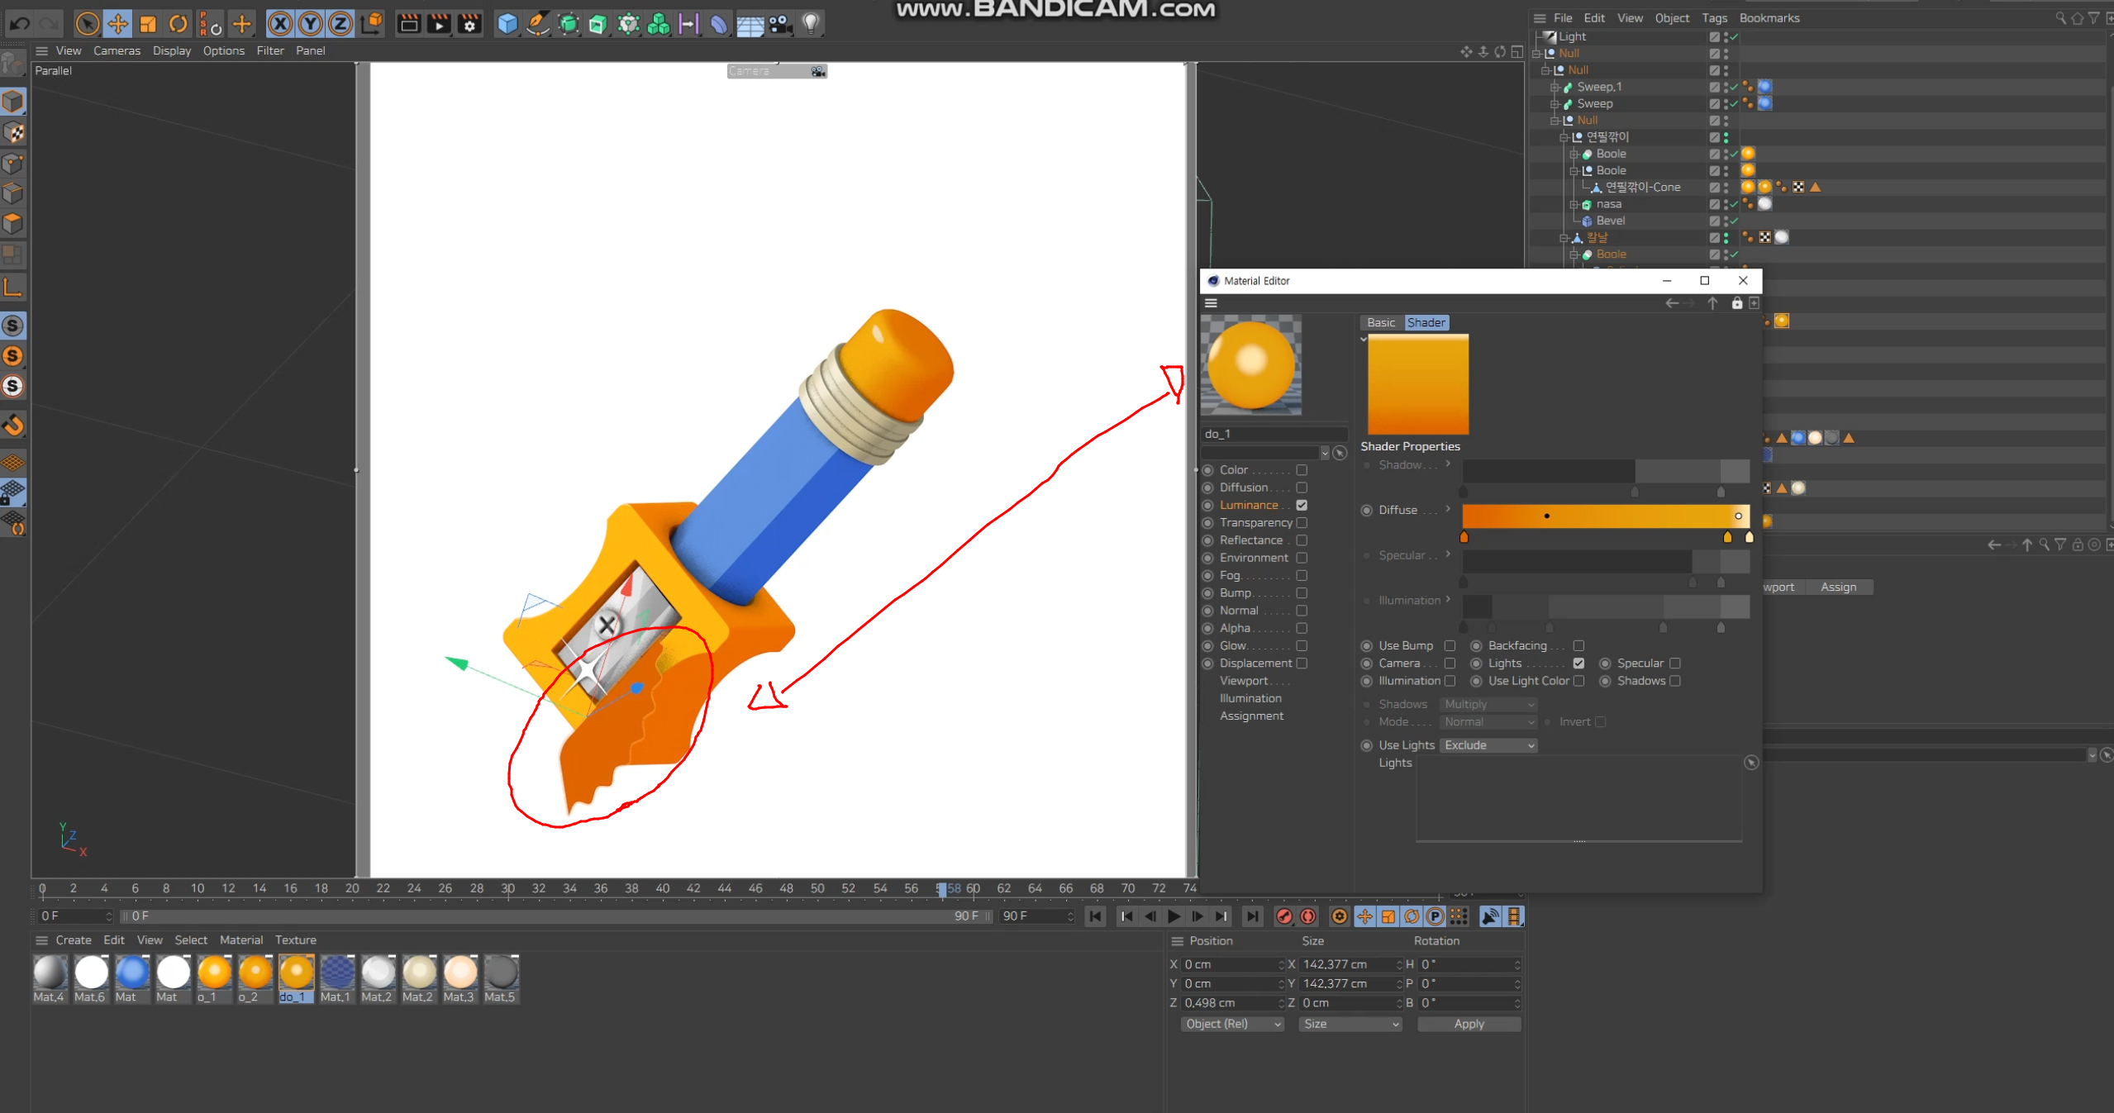The width and height of the screenshot is (2114, 1113).
Task: Expand the Sweep tree node
Action: tap(1555, 104)
